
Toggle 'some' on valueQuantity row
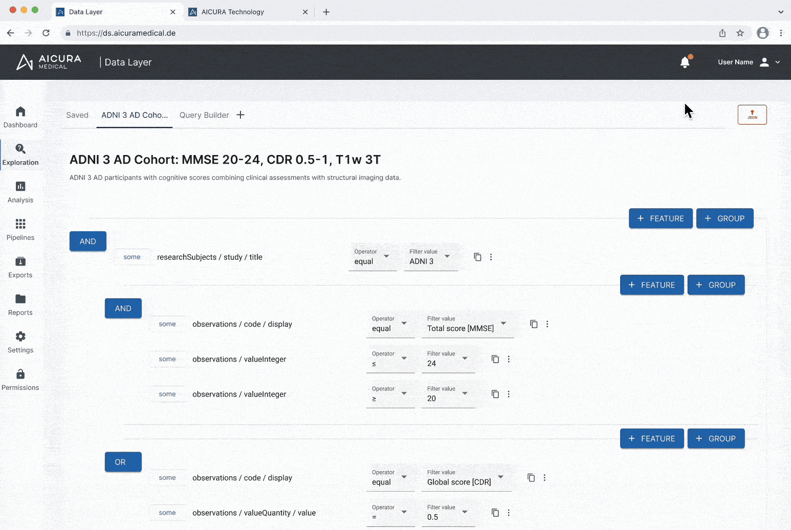[x=167, y=513]
